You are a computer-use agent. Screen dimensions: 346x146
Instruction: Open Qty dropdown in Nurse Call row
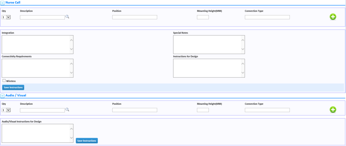tap(6, 17)
